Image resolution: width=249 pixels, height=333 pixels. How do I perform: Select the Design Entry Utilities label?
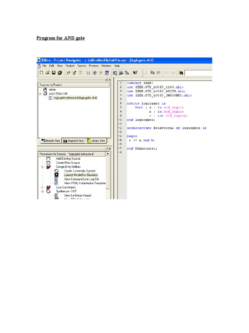coord(68,167)
